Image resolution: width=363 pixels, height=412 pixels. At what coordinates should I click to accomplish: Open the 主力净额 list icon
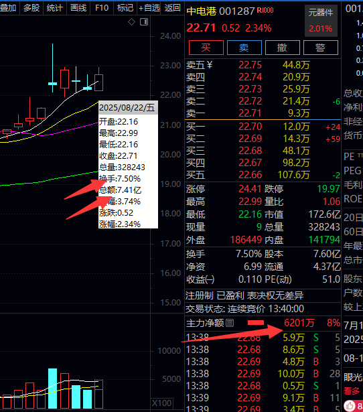point(230,323)
